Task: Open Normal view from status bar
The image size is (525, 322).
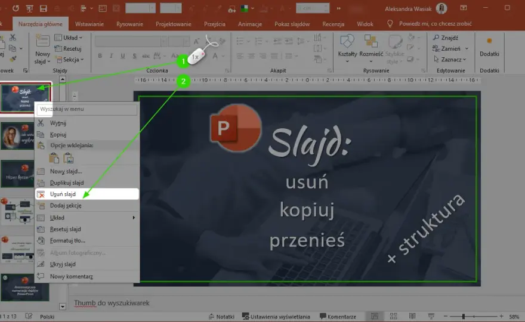Action: click(375, 316)
